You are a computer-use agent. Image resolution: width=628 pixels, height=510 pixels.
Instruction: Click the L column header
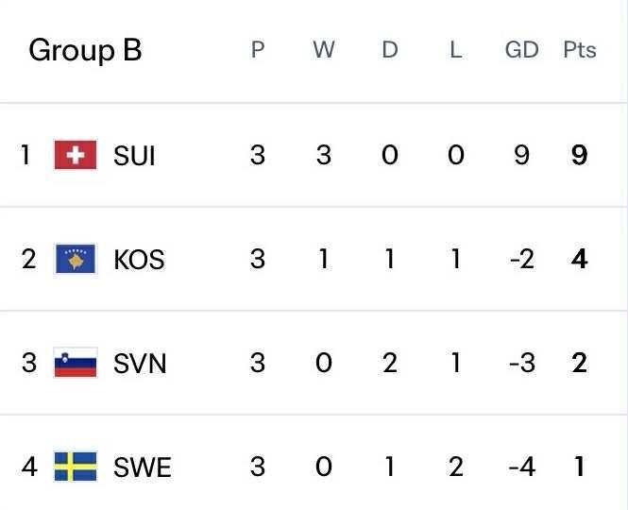(455, 50)
